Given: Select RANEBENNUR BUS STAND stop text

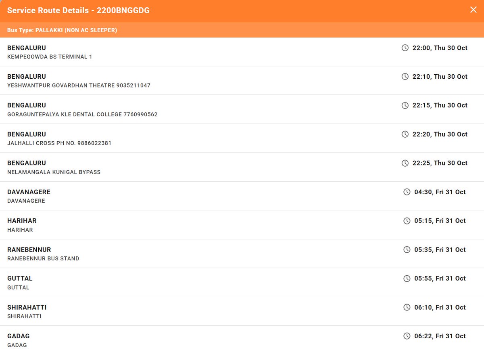Looking at the screenshot, I should click(43, 259).
